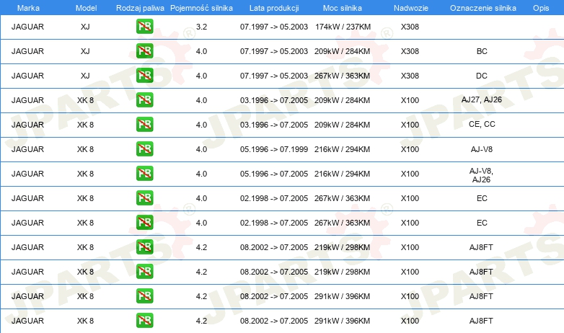Select 267kW / 363KM in the DC row
This screenshot has width=564, height=333.
point(342,76)
